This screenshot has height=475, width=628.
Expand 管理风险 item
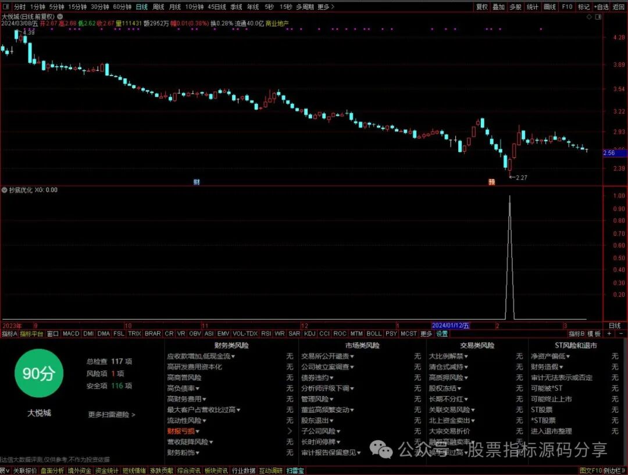[317, 399]
